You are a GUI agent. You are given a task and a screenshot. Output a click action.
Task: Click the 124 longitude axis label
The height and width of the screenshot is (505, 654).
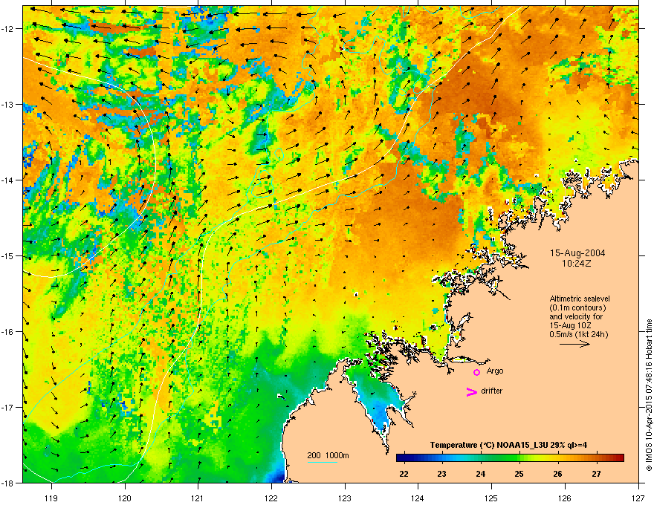tap(418, 498)
